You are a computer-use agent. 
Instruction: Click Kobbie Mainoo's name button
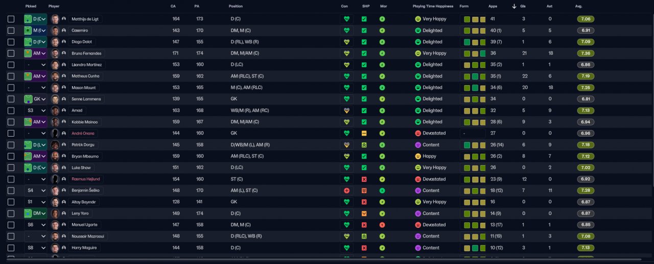point(85,122)
